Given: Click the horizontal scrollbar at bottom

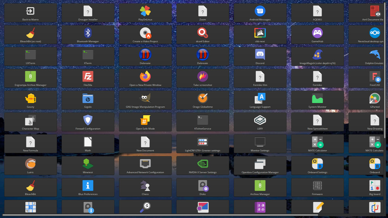Looking at the screenshot, I should click(160, 215).
